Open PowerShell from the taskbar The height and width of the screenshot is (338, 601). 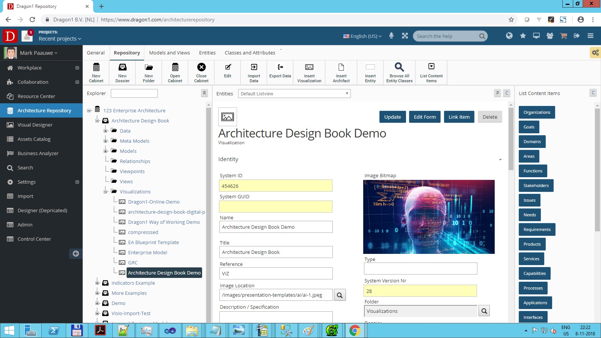(x=54, y=330)
